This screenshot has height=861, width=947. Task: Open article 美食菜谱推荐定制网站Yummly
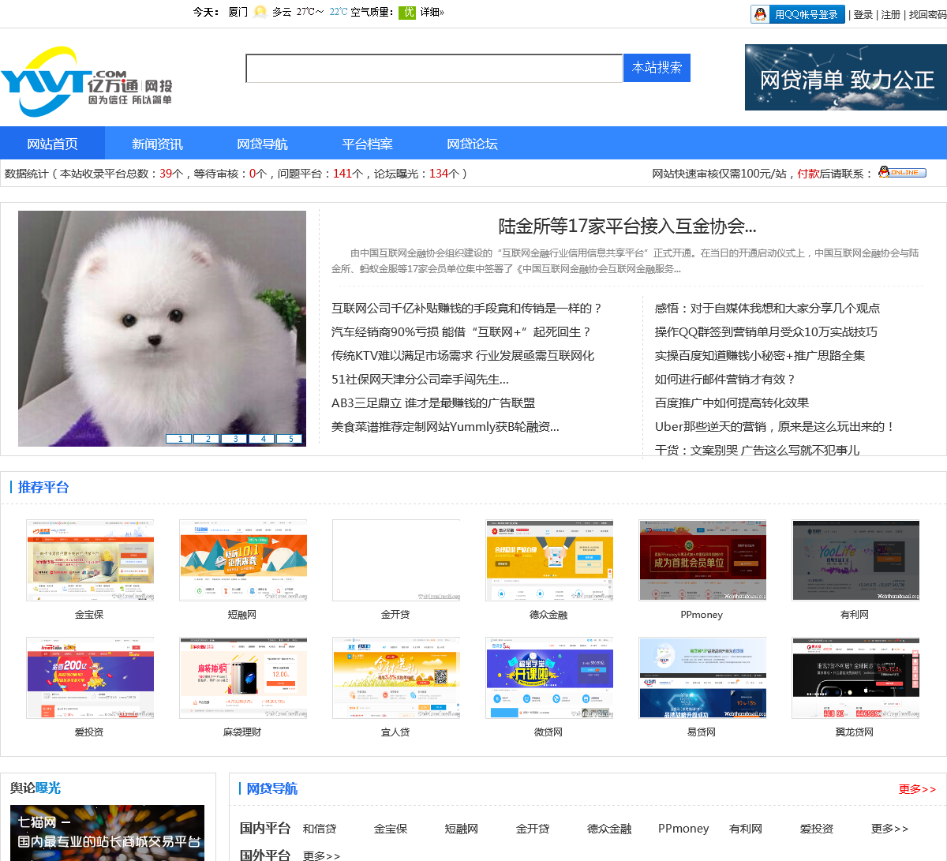click(x=445, y=427)
